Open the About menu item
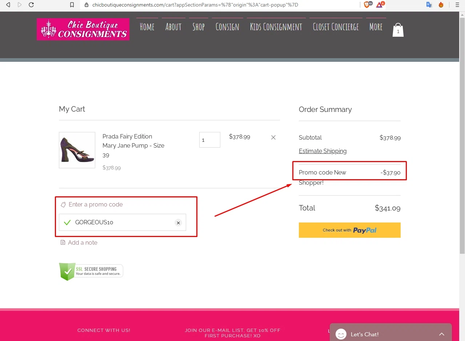 click(x=173, y=27)
